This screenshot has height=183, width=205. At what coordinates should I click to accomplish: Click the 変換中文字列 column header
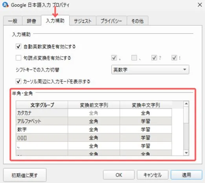coord(146,105)
